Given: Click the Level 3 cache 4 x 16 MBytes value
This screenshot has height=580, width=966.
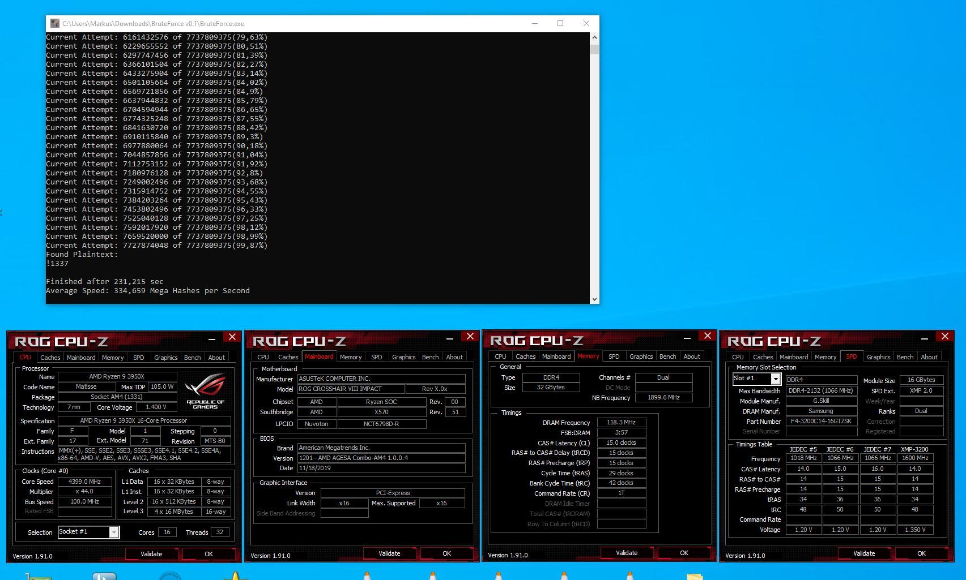Looking at the screenshot, I should tap(173, 512).
